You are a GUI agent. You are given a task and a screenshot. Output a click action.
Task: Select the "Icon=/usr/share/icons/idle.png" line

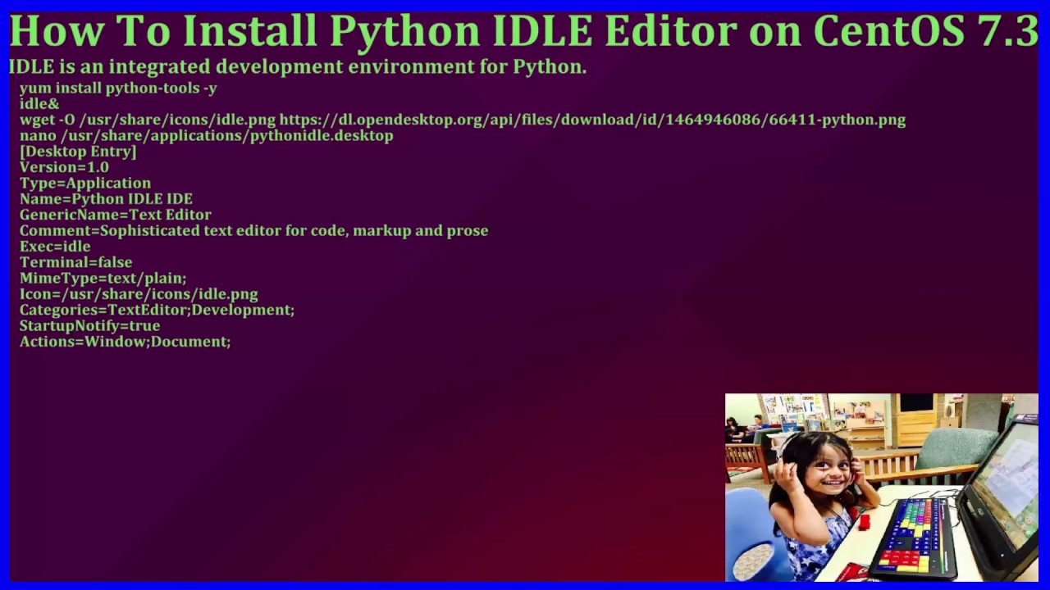pos(139,293)
